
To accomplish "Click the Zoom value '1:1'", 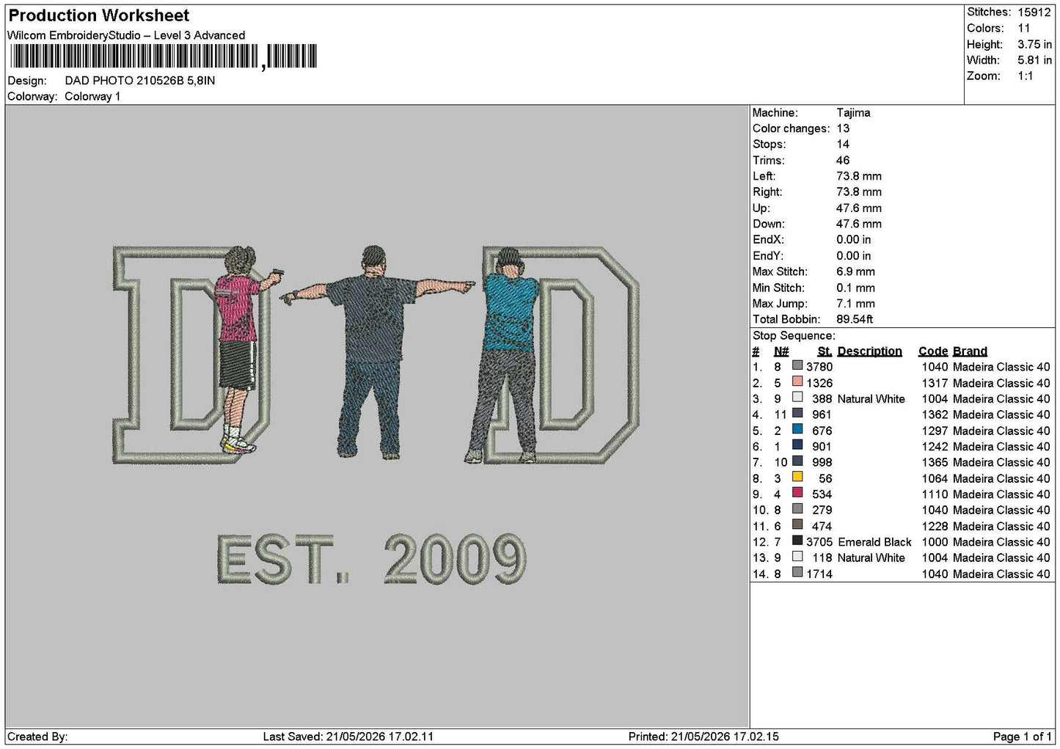I will [1026, 76].
